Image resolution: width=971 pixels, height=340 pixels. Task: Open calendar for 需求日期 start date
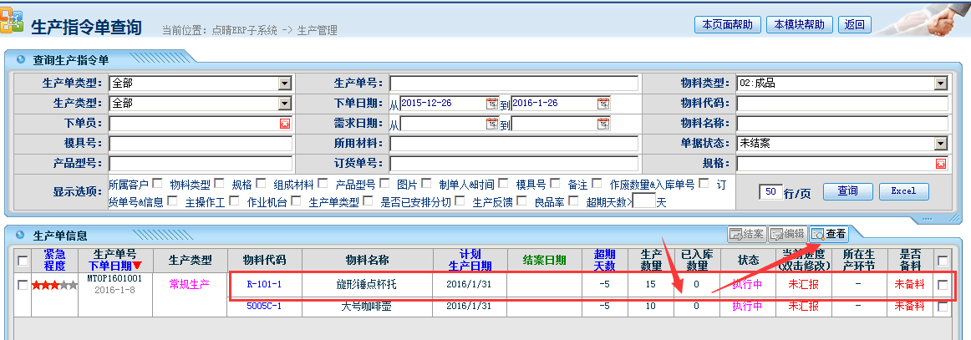pyautogui.click(x=491, y=124)
